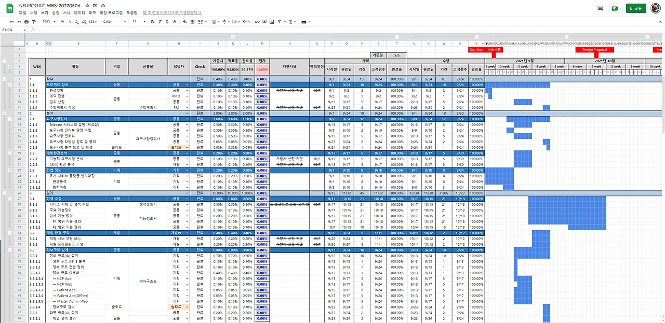Select the red -3.65% 편차 cell
This screenshot has height=323, width=665.
coord(262,69)
